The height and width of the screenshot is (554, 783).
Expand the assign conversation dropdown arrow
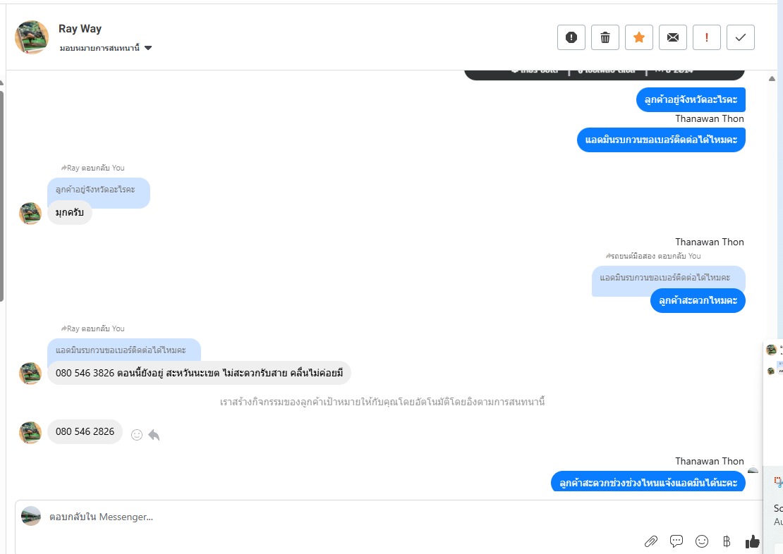click(x=148, y=48)
